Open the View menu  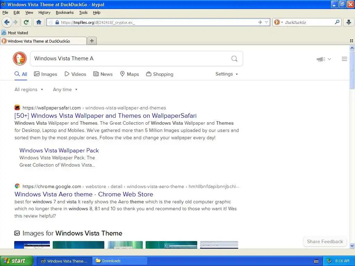(x=29, y=12)
